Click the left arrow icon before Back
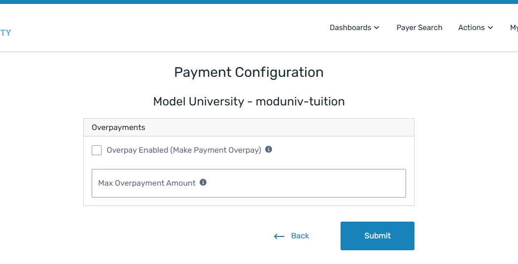Image resolution: width=518 pixels, height=264 pixels. click(x=279, y=236)
